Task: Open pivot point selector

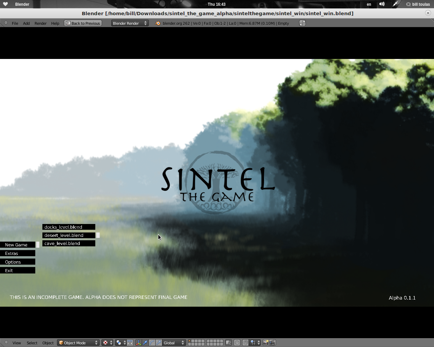Action: (121, 343)
